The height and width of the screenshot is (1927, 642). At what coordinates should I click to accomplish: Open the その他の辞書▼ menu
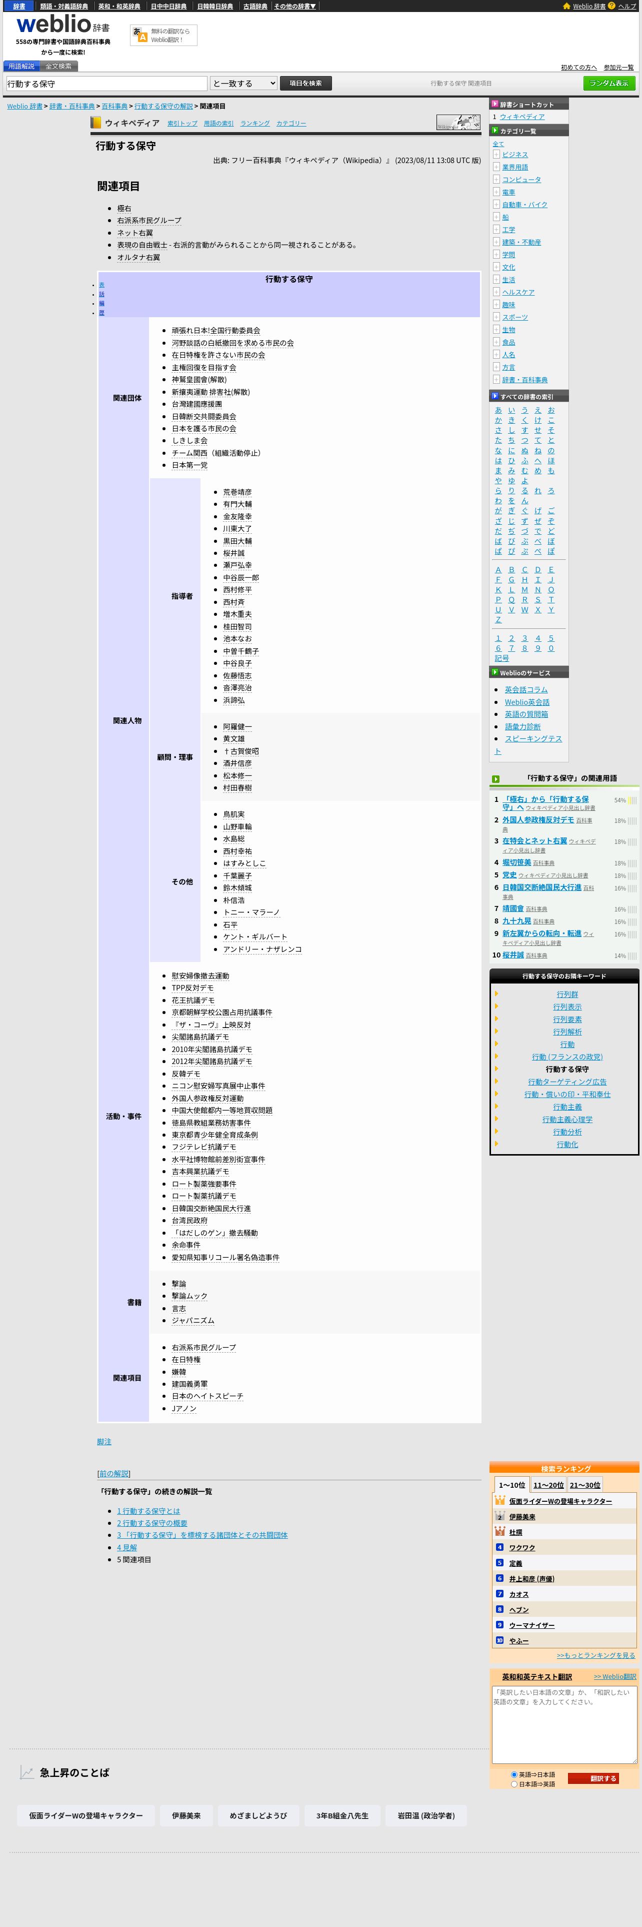[x=294, y=6]
